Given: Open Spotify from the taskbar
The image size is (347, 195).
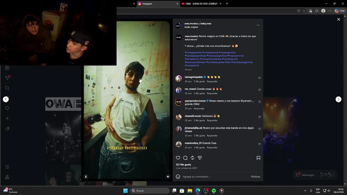Looking at the screenshot, I should [214, 191].
